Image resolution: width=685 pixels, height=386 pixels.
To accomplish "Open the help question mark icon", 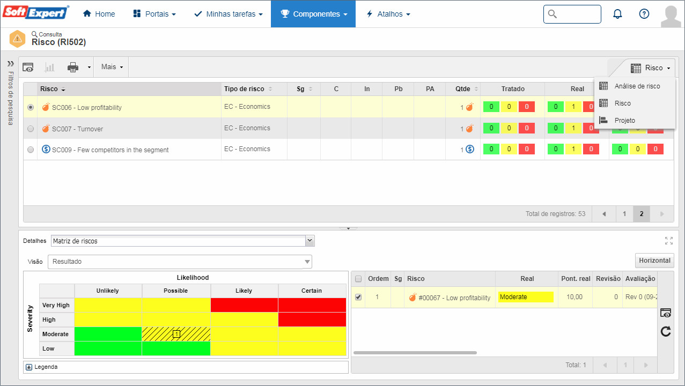I will pyautogui.click(x=644, y=14).
